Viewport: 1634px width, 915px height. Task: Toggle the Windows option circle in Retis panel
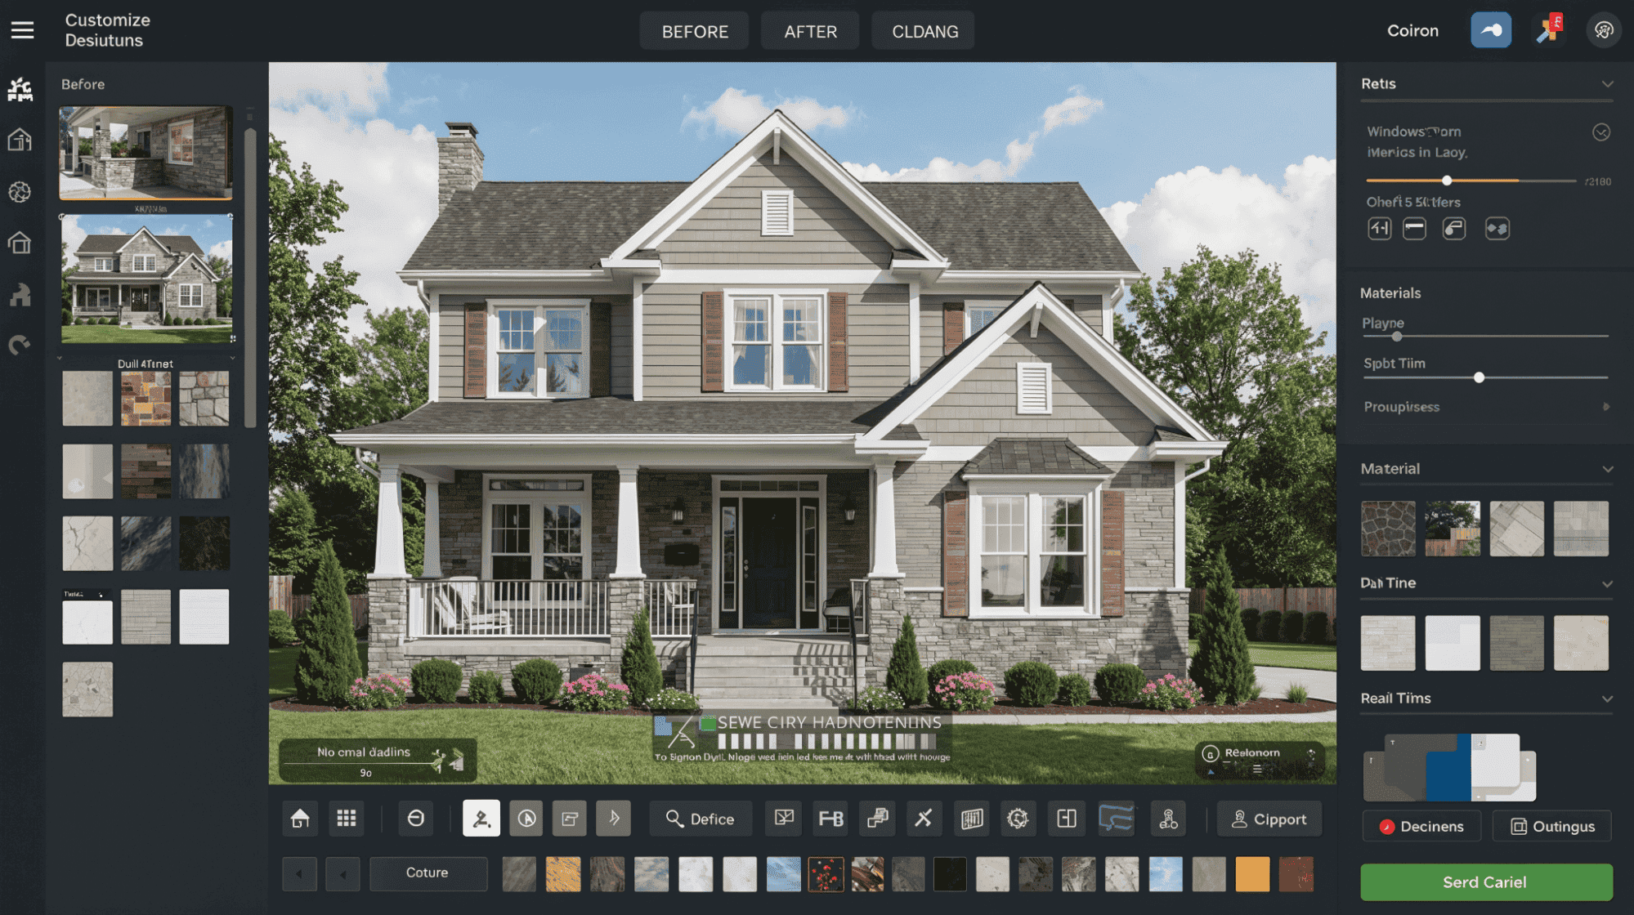[1601, 132]
